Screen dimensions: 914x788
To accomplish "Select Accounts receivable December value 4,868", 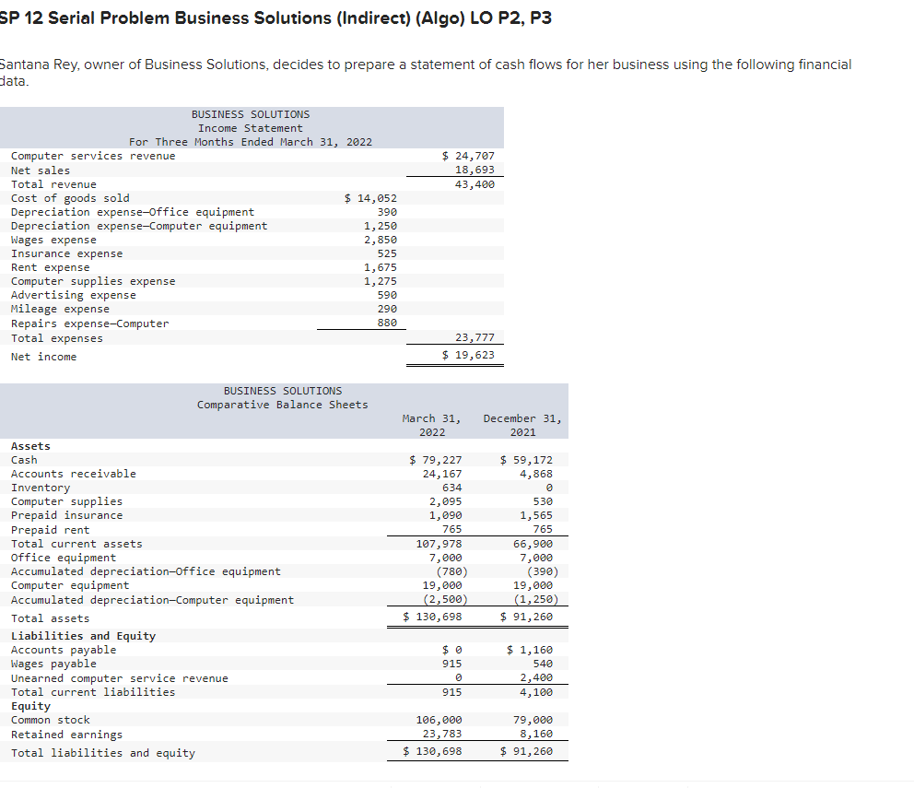I will pos(536,475).
